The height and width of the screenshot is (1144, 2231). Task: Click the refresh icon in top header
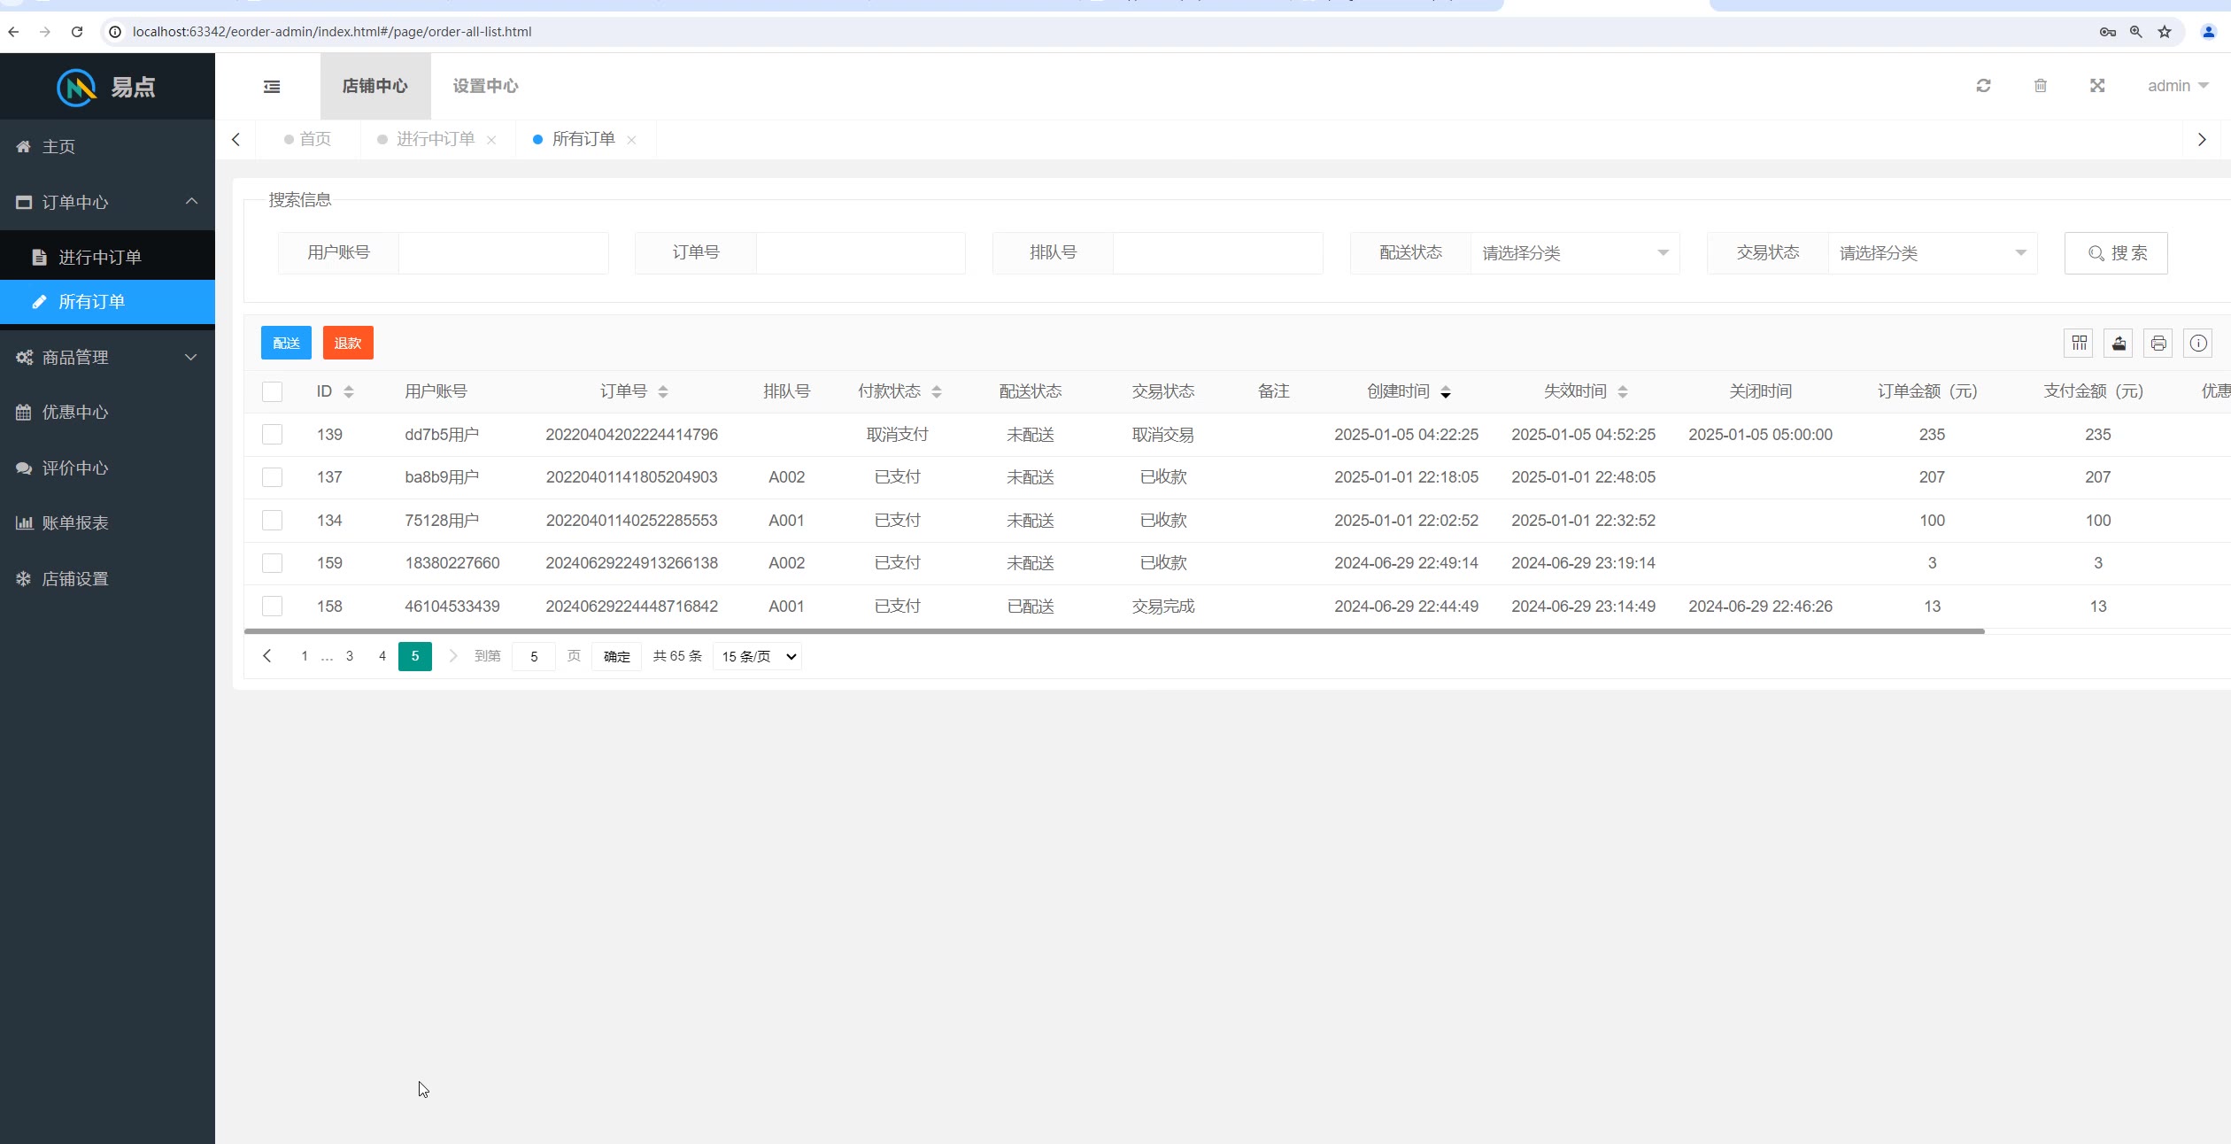(1983, 86)
